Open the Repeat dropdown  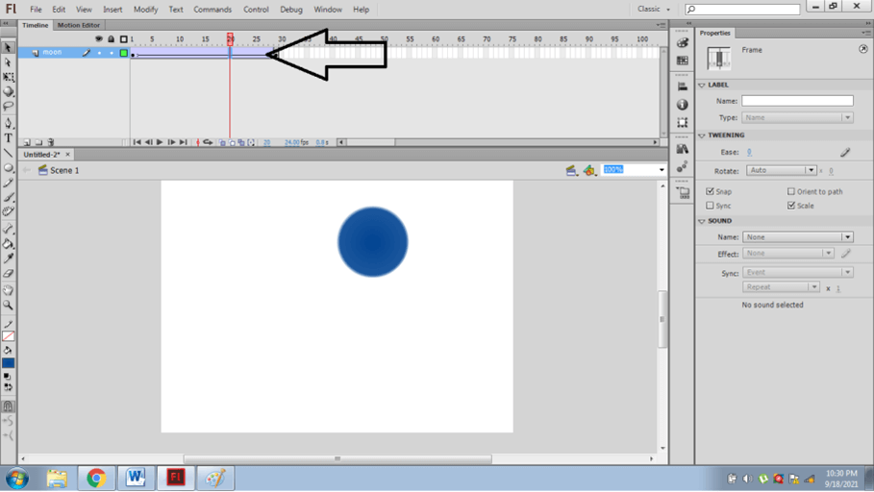[x=781, y=287]
